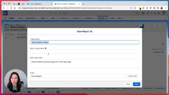Open the Salesforce Help question mark icon
Screen dimensions: 169x95
point(151,13)
